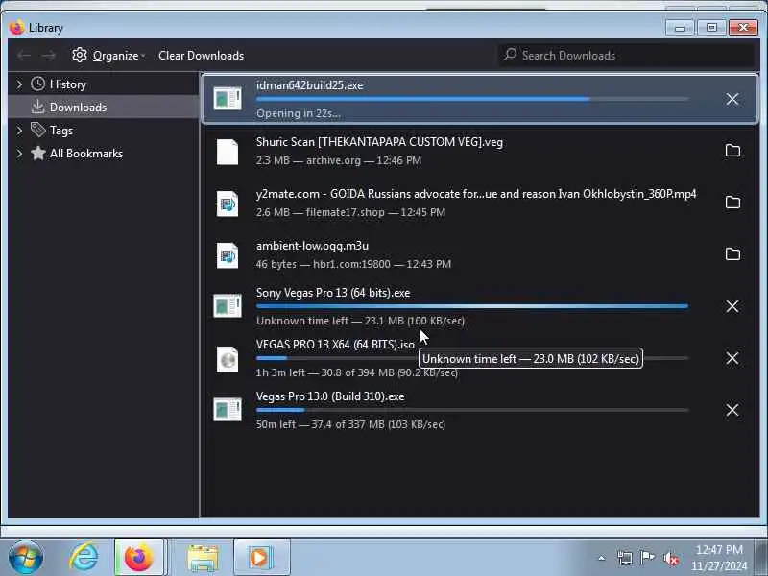Click the '2.3 MB — archive.org — 12:46 PM' details
The image size is (768, 576).
click(x=339, y=160)
